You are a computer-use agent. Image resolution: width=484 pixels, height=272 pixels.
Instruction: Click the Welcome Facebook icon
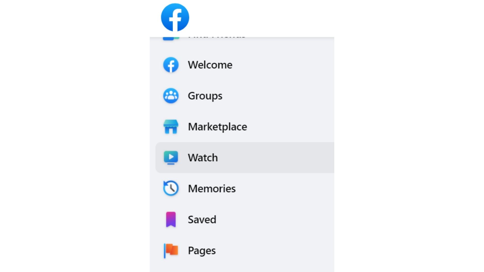point(171,65)
